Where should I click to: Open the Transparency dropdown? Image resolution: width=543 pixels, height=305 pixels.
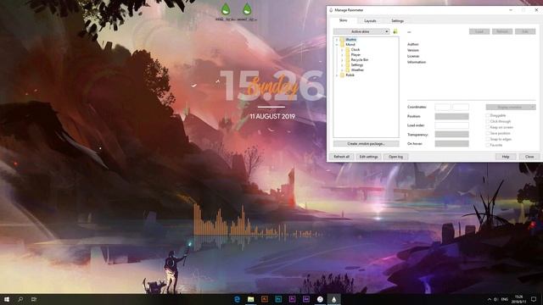pyautogui.click(x=451, y=135)
